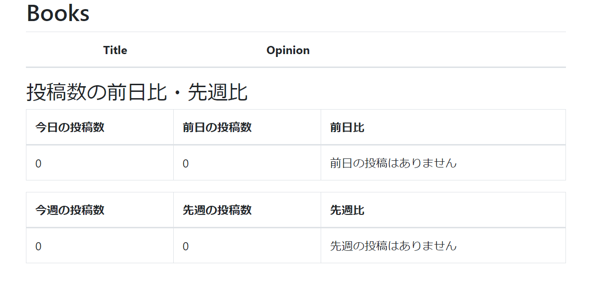Image resolution: width=589 pixels, height=291 pixels.
Task: Click the 投稿数の前日比・先週比 heading
Action: coord(137,92)
